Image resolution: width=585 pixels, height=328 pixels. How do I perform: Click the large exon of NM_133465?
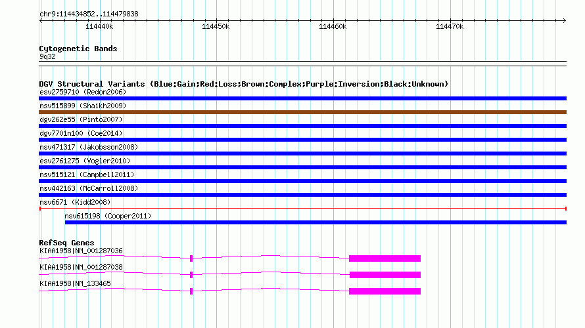[385, 291]
